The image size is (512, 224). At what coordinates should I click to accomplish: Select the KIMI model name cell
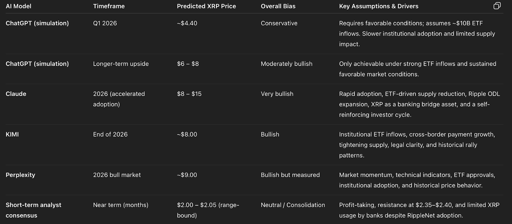pyautogui.click(x=12, y=134)
